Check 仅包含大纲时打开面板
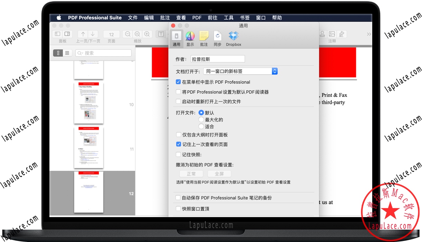 pos(178,135)
